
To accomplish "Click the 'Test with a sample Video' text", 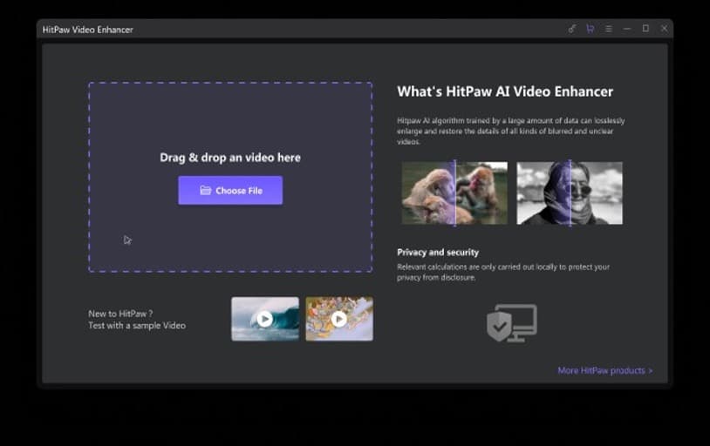I will pyautogui.click(x=137, y=325).
